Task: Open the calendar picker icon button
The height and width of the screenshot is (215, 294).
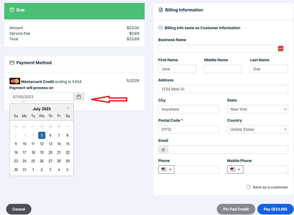Action: click(79, 97)
